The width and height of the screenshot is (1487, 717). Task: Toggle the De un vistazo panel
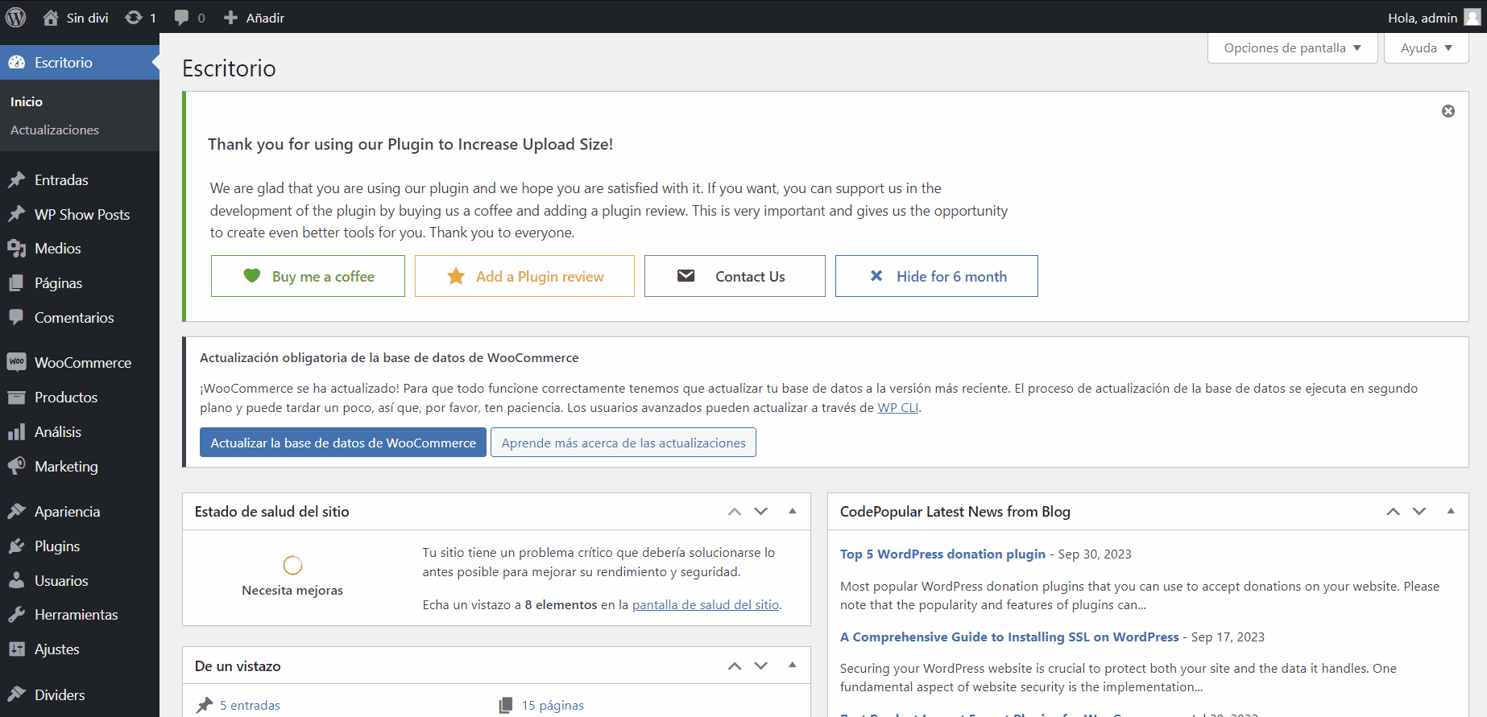click(x=793, y=665)
